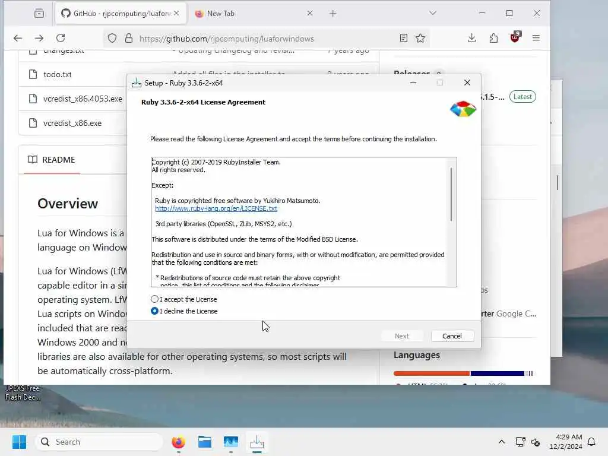Viewport: 608px width, 456px height.
Task: Open vcredist_x86.4053.exe file entry
Action: 83,99
